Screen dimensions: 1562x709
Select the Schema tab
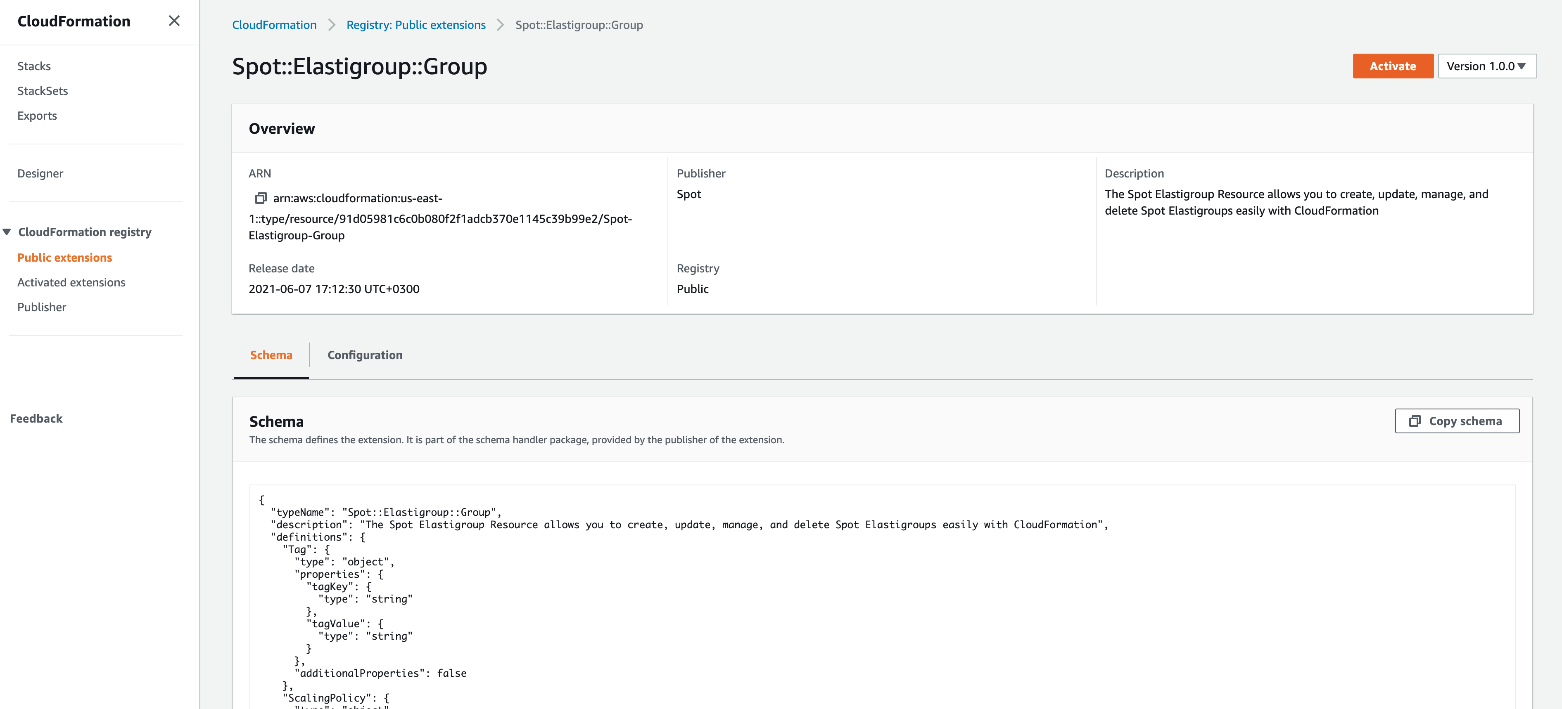[x=271, y=355]
